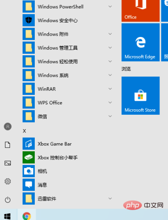168x220 pixels.
Task: Open Pictures from the Start sidebar
Action: [x=8, y=163]
